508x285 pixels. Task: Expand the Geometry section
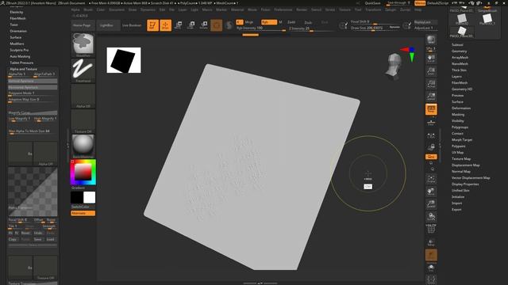(x=459, y=51)
